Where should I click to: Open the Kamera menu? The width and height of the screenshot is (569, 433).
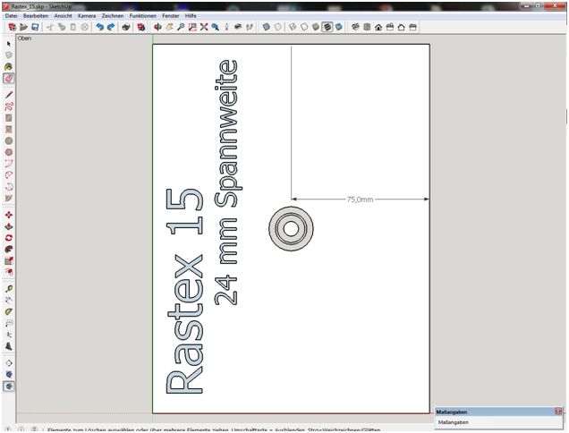pos(87,16)
